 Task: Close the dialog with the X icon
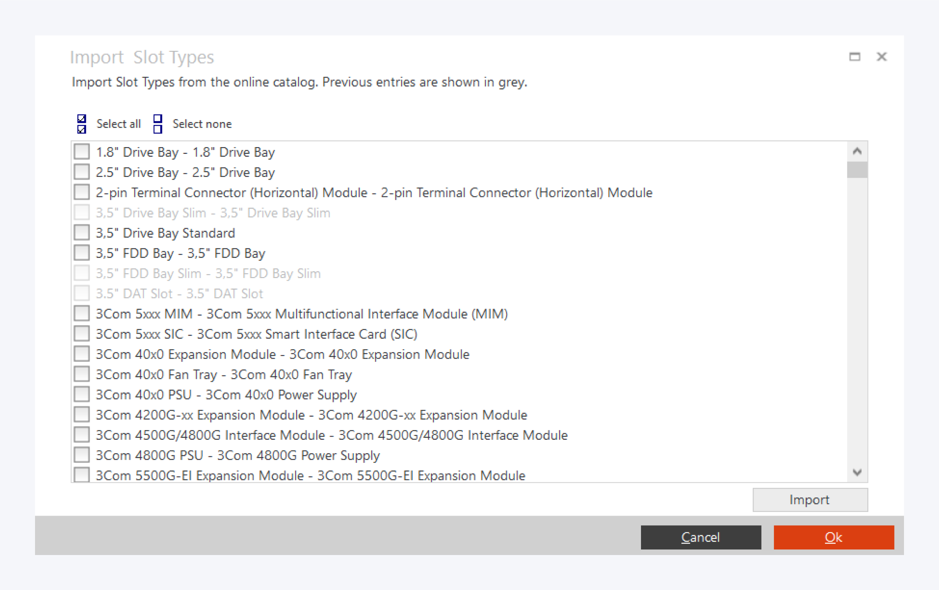coord(882,57)
